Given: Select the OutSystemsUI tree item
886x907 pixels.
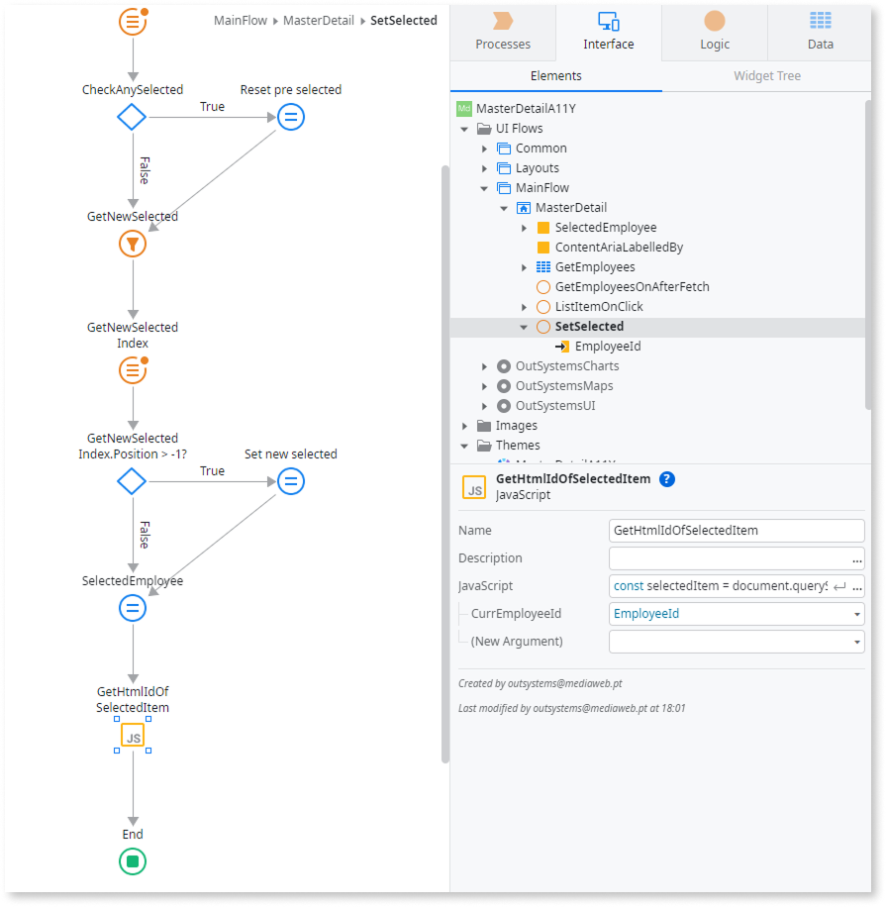Looking at the screenshot, I should (555, 406).
